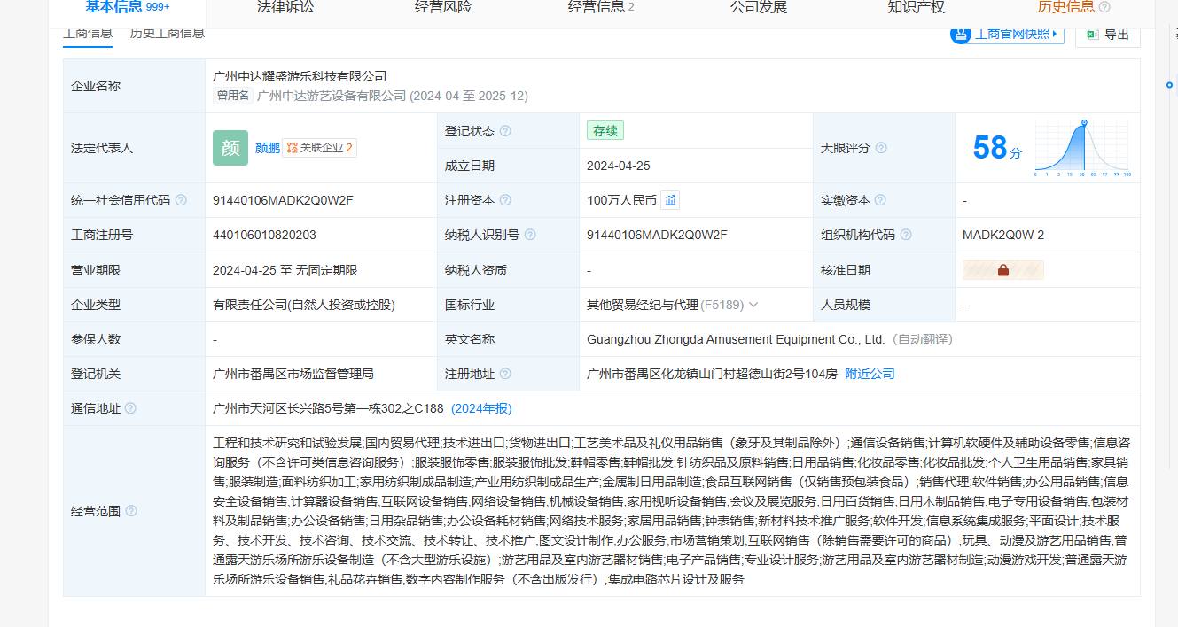
Task: Open the registered capital chart icon
Action: point(670,200)
